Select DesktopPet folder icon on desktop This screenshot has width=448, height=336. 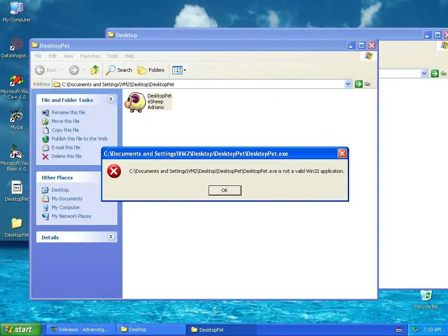coord(17,227)
